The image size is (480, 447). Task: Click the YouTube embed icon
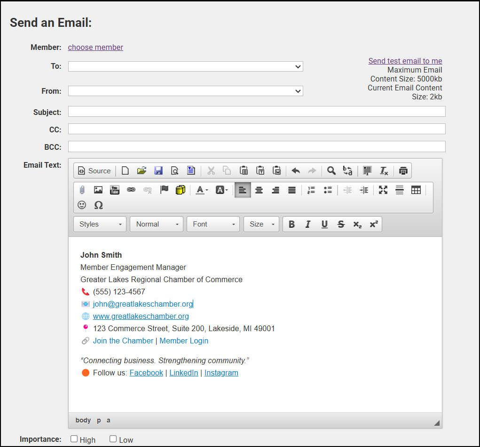coord(115,190)
